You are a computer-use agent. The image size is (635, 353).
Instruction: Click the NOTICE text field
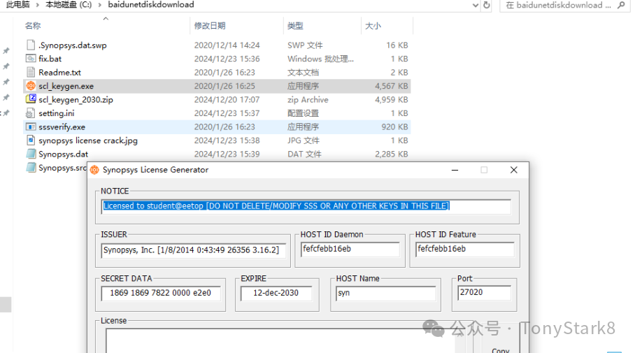click(306, 206)
